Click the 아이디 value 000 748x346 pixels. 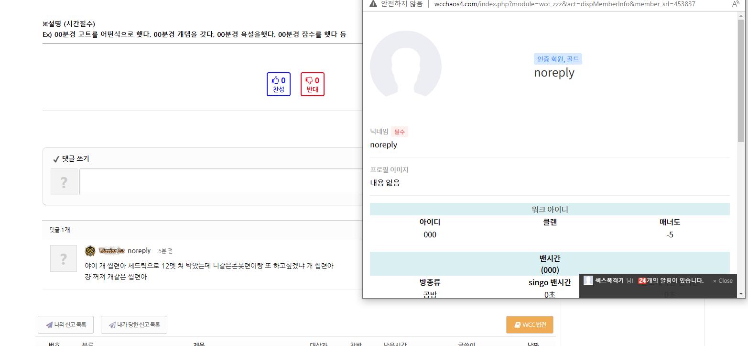tap(430, 234)
